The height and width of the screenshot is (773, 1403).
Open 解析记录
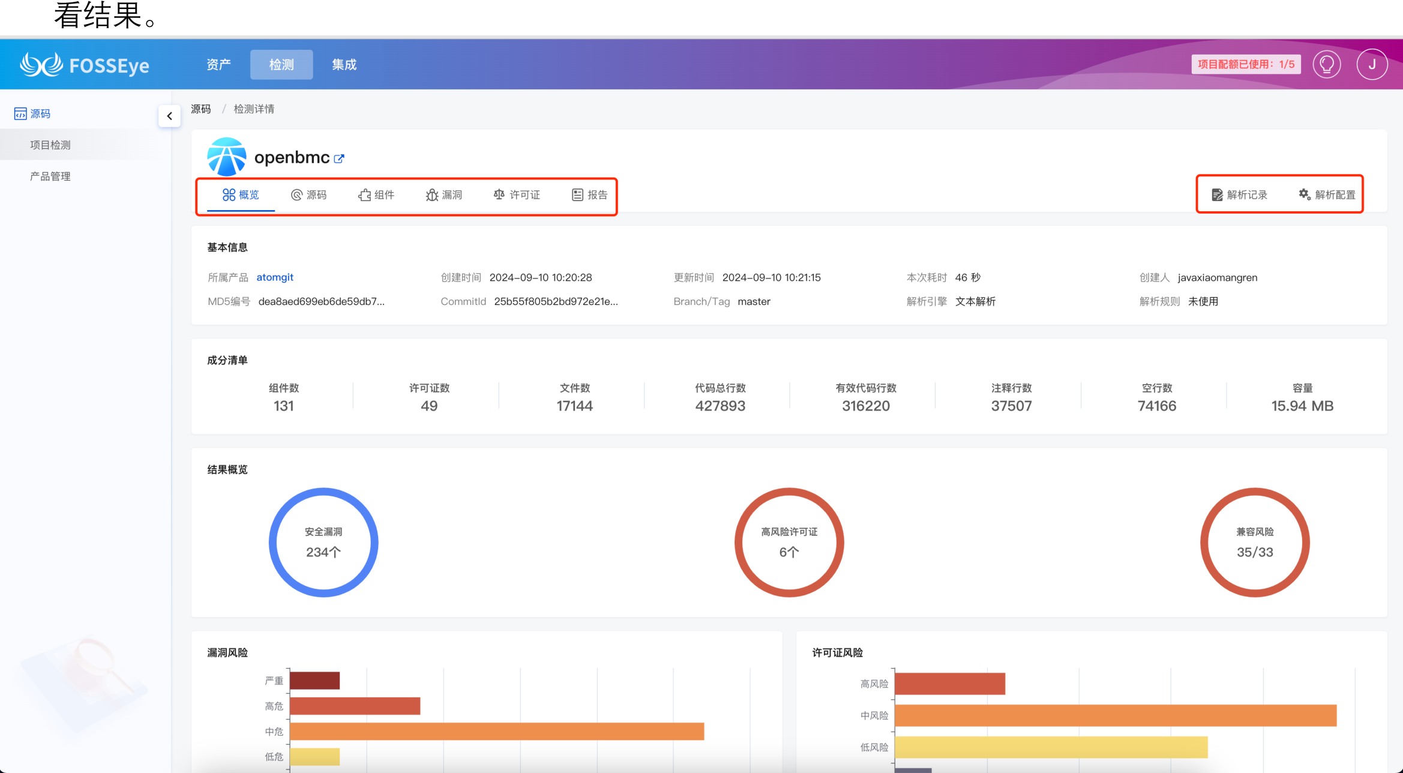click(1239, 194)
